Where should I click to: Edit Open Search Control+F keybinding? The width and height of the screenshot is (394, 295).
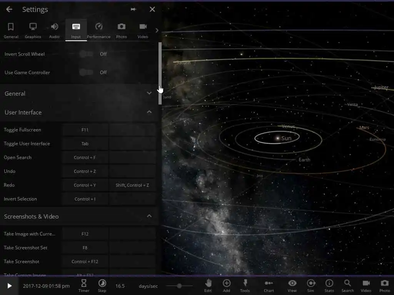coord(85,157)
